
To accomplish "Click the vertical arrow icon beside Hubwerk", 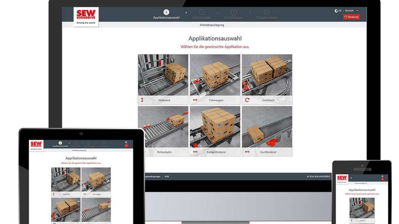I will [x=142, y=100].
